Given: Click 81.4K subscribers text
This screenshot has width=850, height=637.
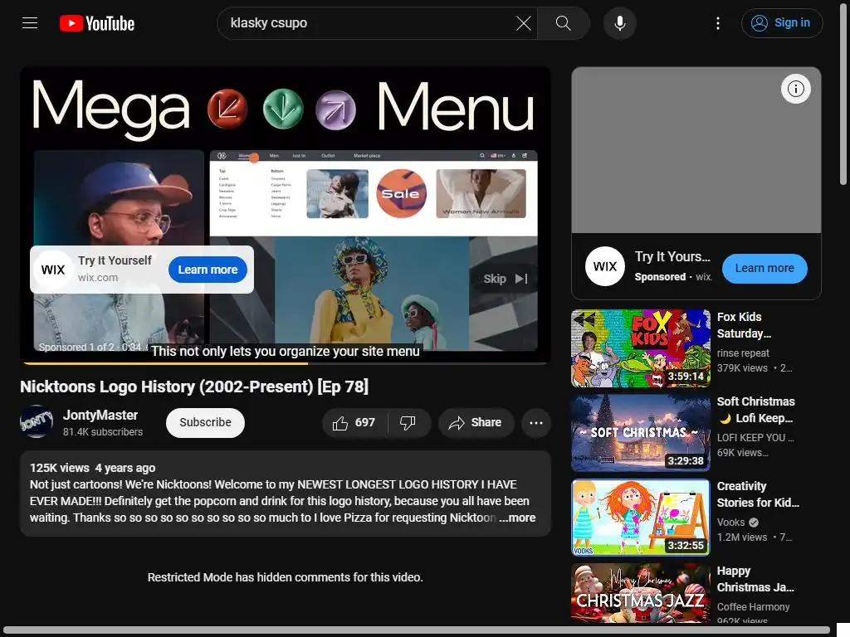Looking at the screenshot, I should pyautogui.click(x=102, y=431).
